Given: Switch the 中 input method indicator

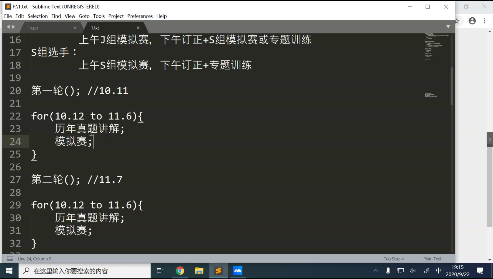Looking at the screenshot, I should pos(438,271).
